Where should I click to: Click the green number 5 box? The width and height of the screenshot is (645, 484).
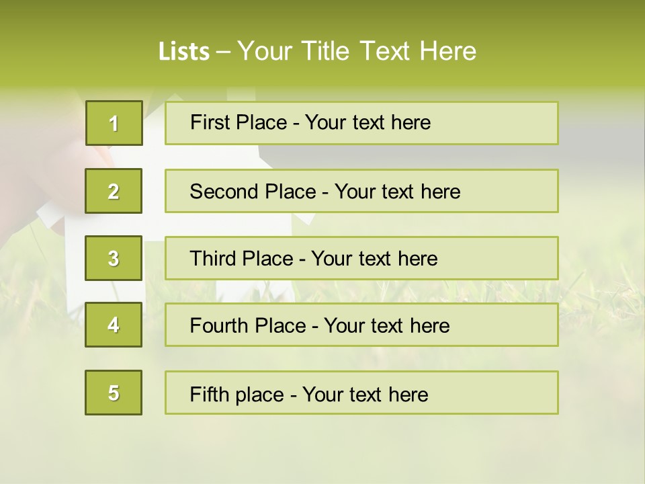(x=114, y=393)
